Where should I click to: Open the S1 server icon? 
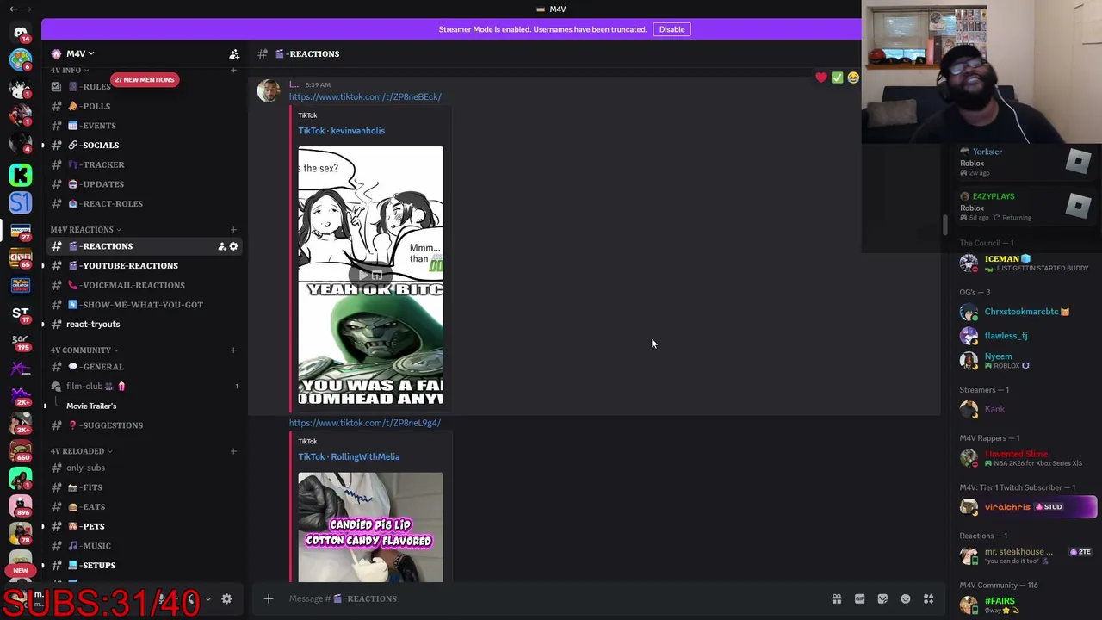(21, 203)
